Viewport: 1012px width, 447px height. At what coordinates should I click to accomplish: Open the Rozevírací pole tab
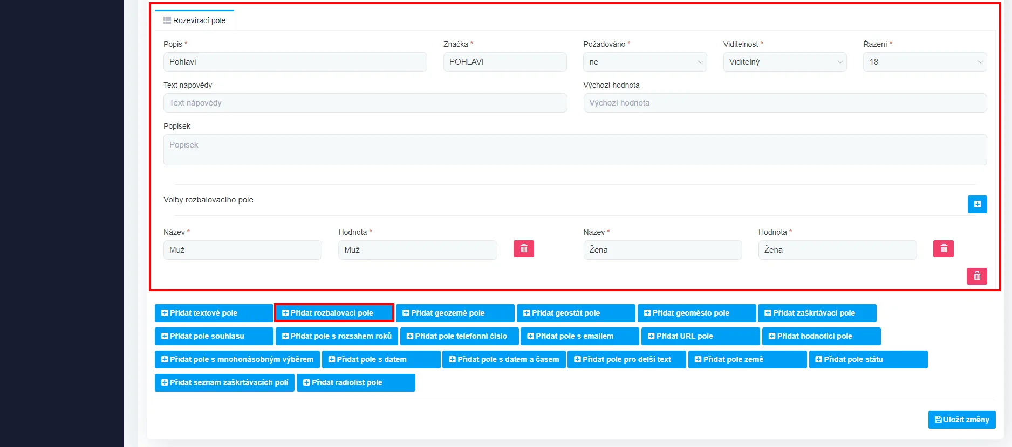coord(195,20)
